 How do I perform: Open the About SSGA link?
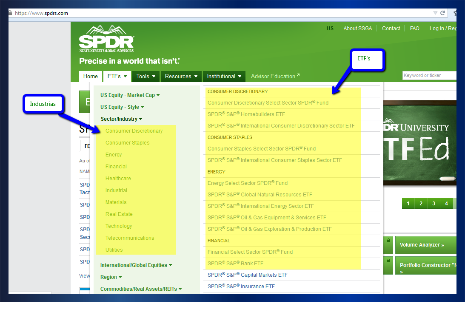pyautogui.click(x=357, y=28)
